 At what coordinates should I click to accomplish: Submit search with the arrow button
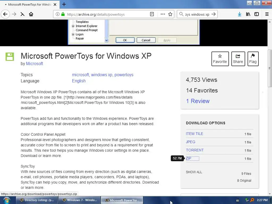click(214, 14)
